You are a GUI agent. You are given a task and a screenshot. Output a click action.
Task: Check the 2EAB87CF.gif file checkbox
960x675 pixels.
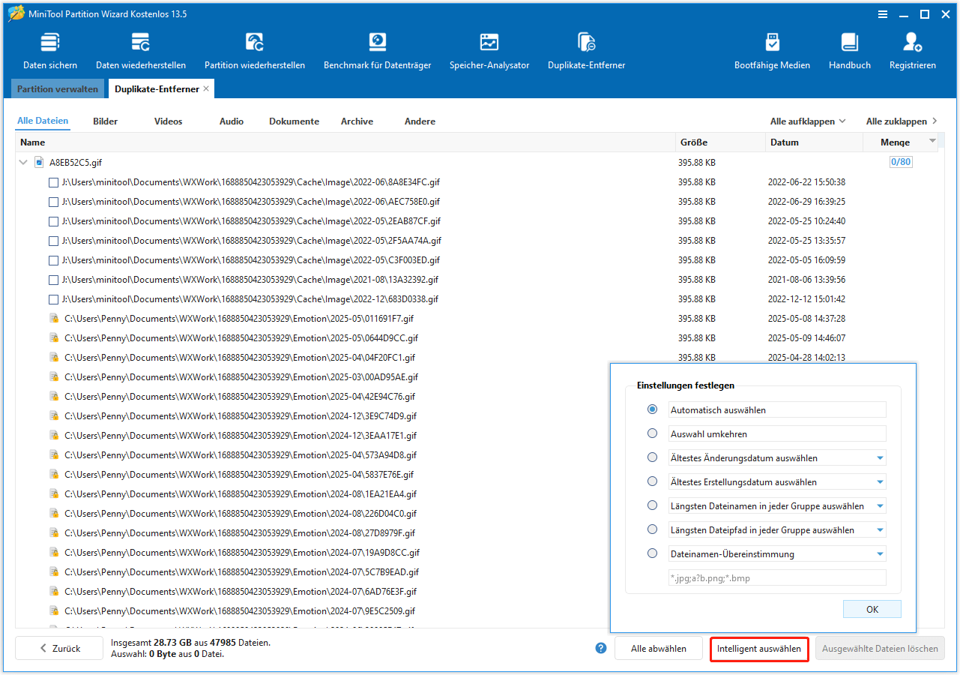(53, 221)
